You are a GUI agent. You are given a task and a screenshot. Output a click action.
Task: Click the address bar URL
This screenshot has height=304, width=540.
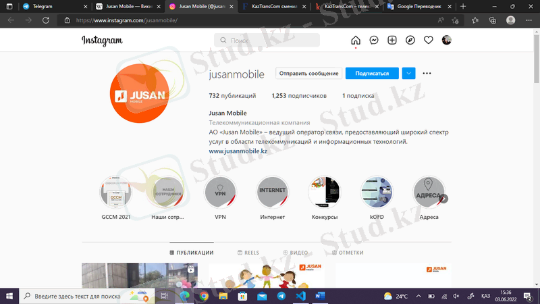coord(127,20)
